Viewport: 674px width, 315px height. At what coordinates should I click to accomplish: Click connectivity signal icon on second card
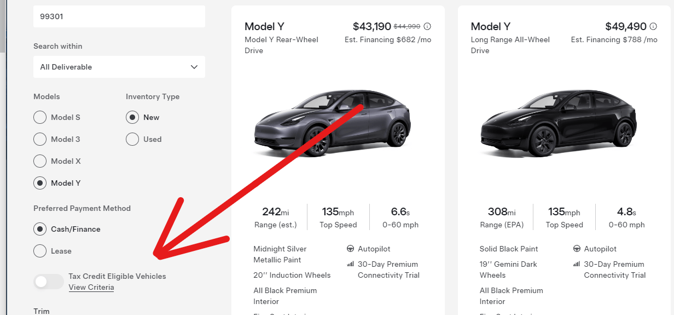[x=577, y=264]
